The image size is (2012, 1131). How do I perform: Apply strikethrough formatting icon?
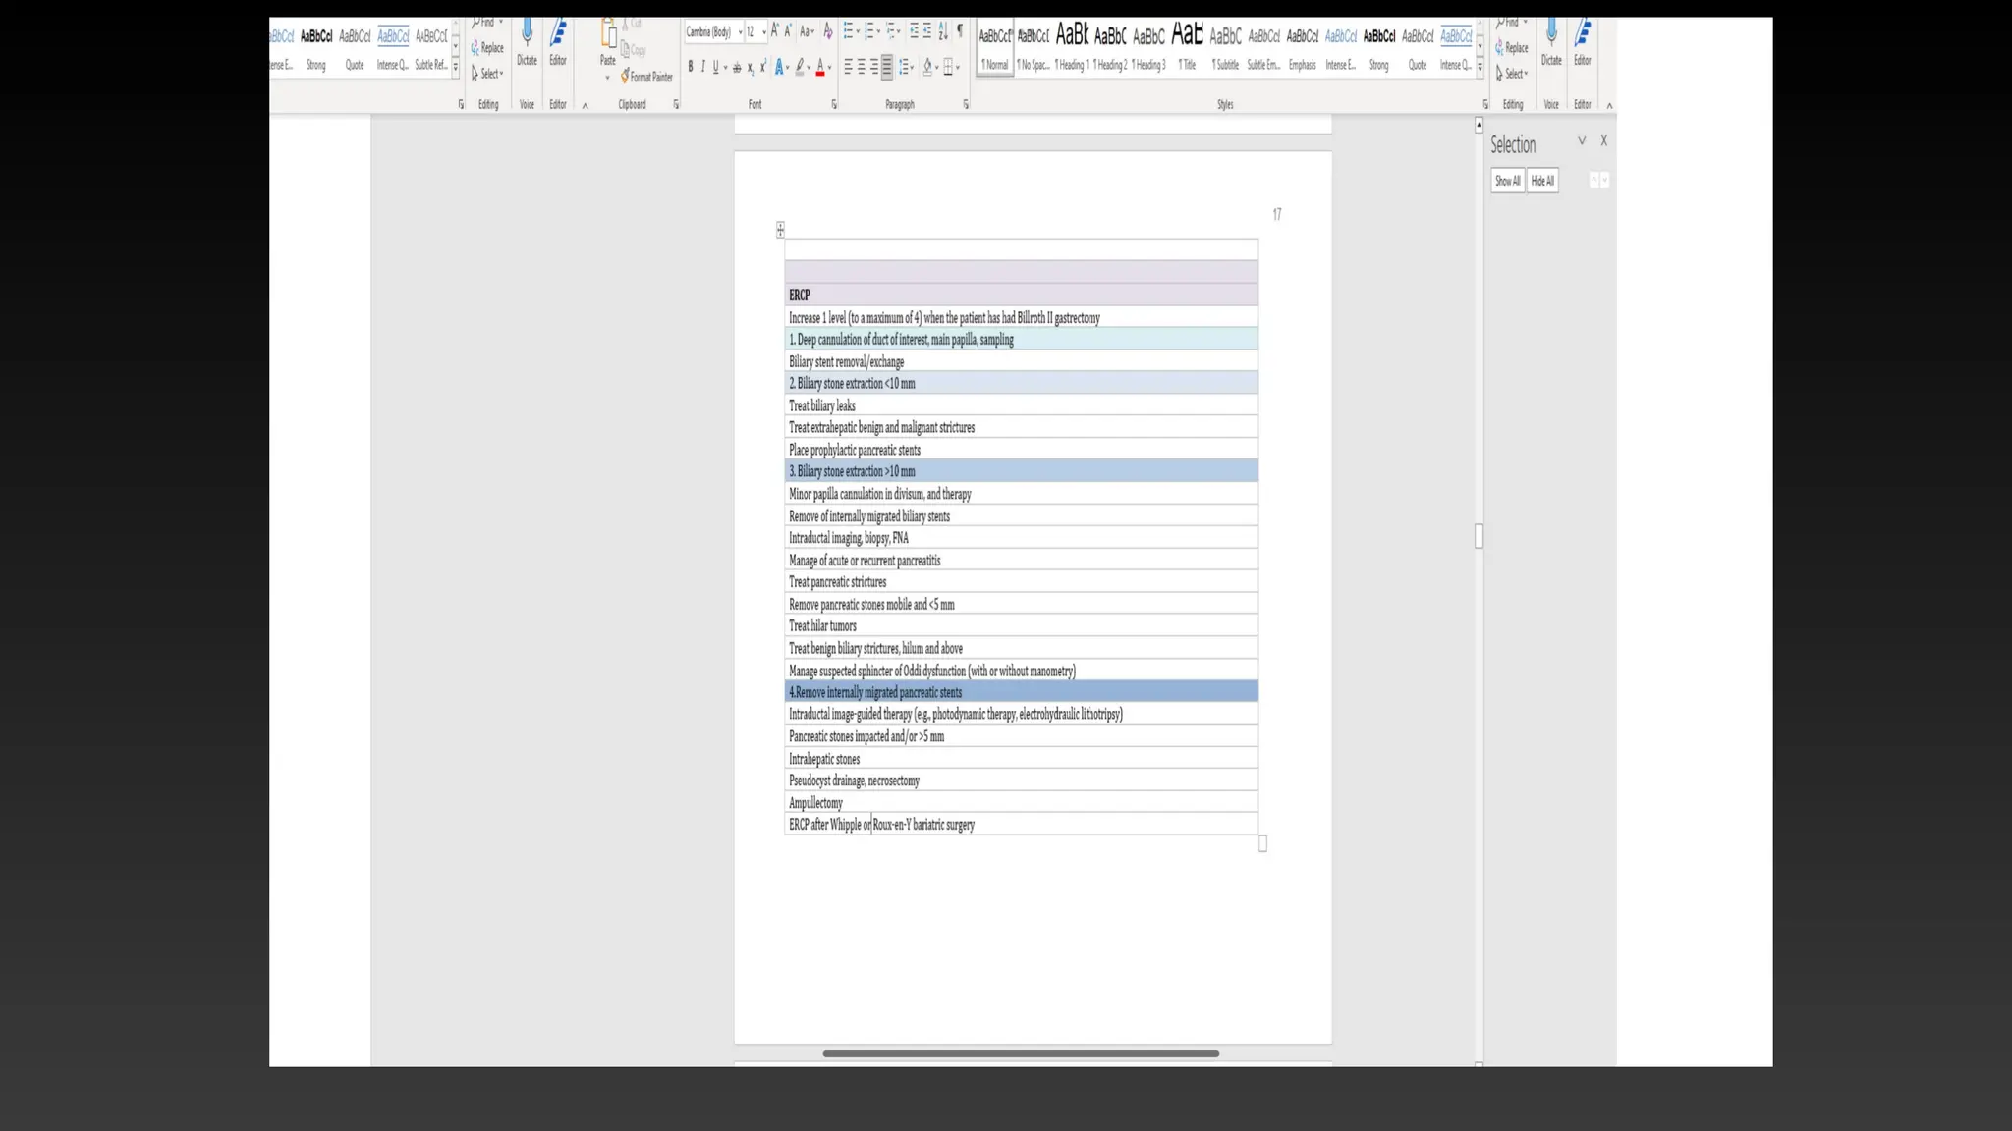click(x=737, y=67)
